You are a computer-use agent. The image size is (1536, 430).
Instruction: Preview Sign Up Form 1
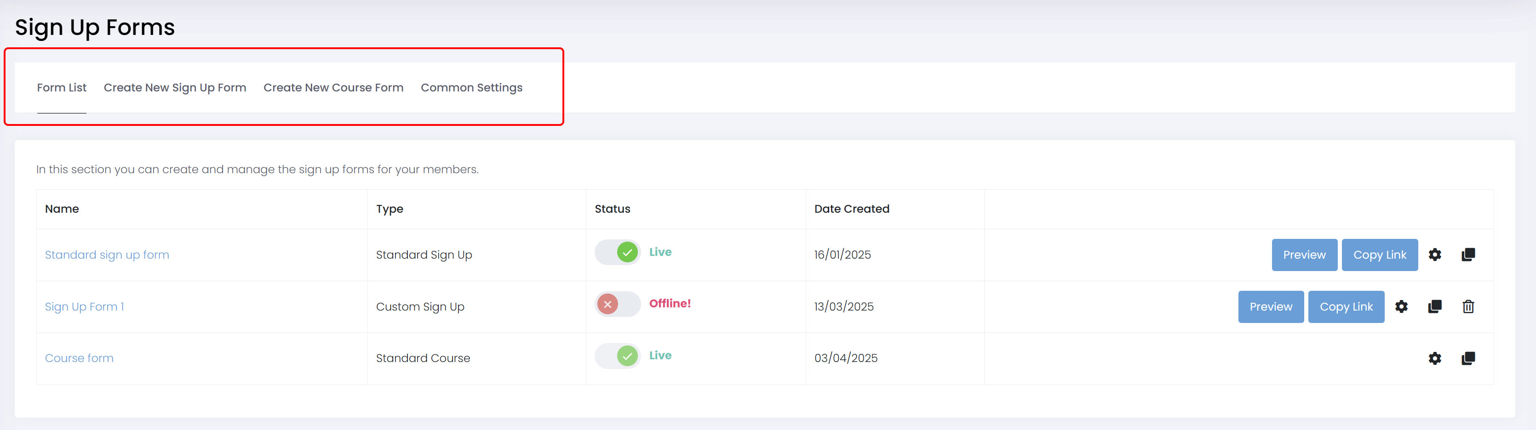(1271, 307)
